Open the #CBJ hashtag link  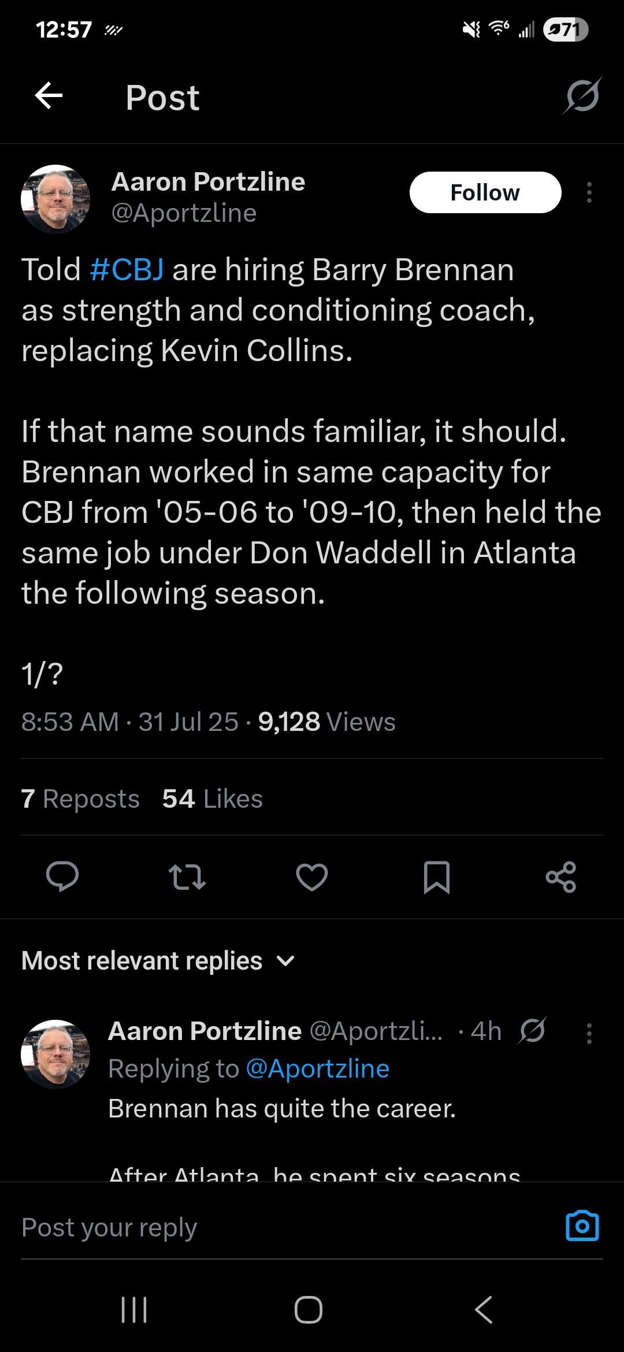point(127,270)
